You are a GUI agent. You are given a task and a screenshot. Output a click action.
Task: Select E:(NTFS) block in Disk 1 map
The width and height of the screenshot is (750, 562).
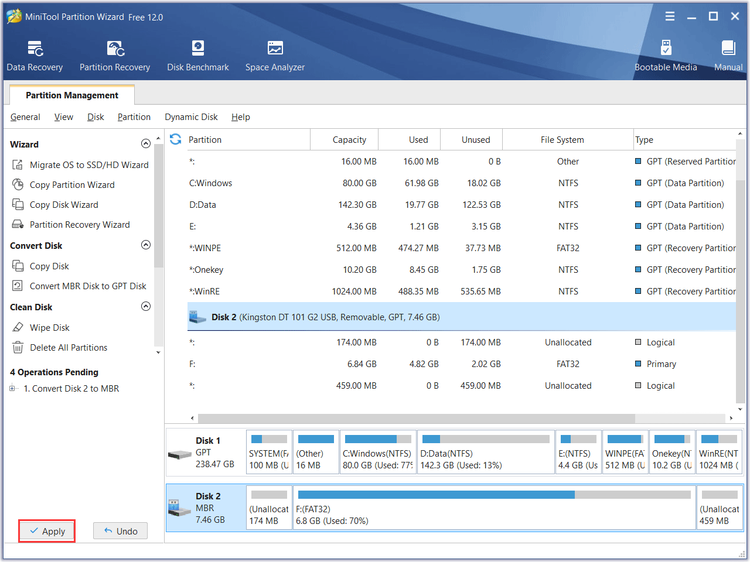[x=578, y=452]
